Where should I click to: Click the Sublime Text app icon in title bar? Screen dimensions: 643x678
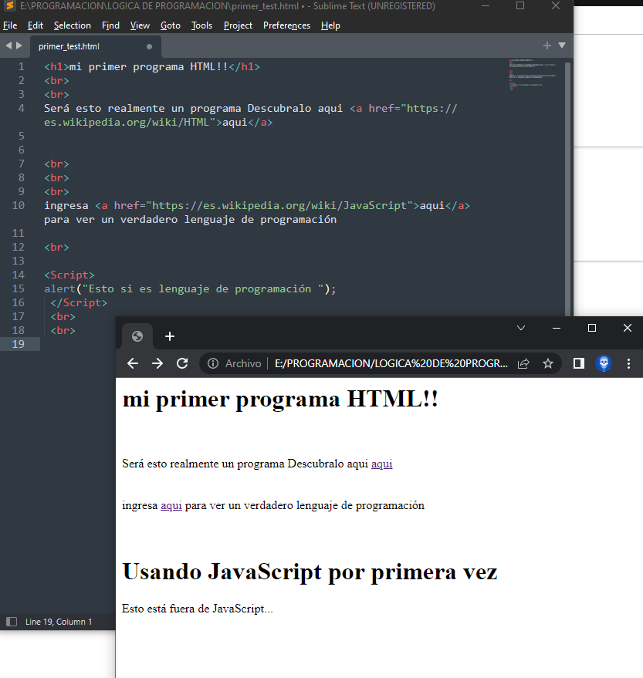9,6
